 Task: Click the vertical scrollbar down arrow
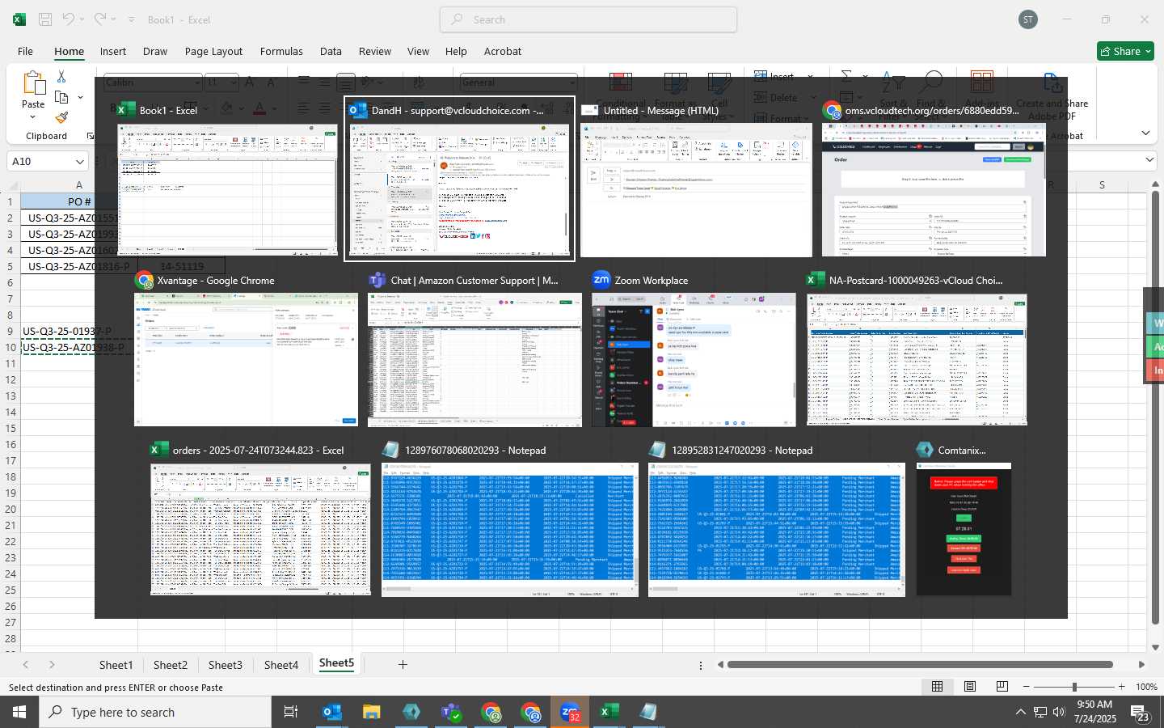coord(1156,647)
